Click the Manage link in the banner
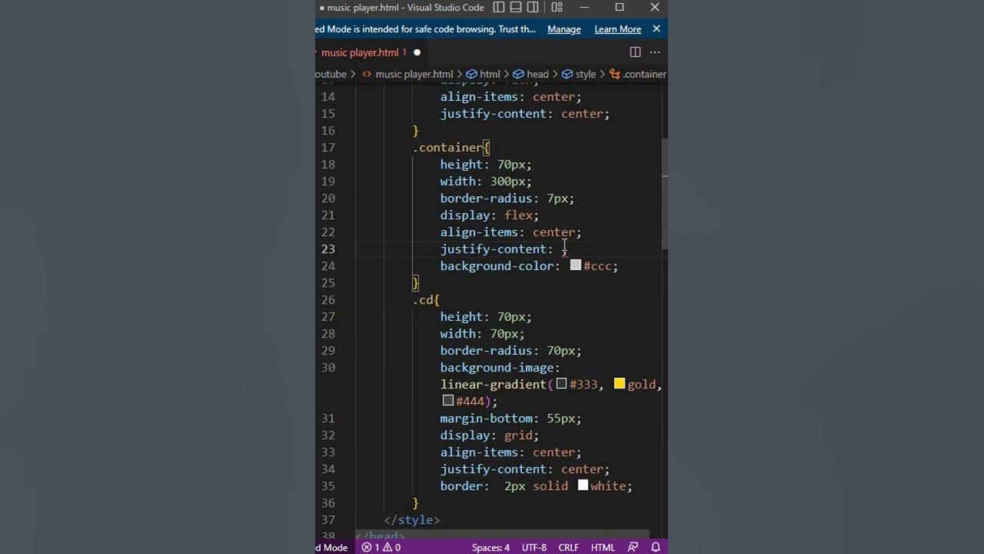The image size is (984, 554). click(564, 29)
